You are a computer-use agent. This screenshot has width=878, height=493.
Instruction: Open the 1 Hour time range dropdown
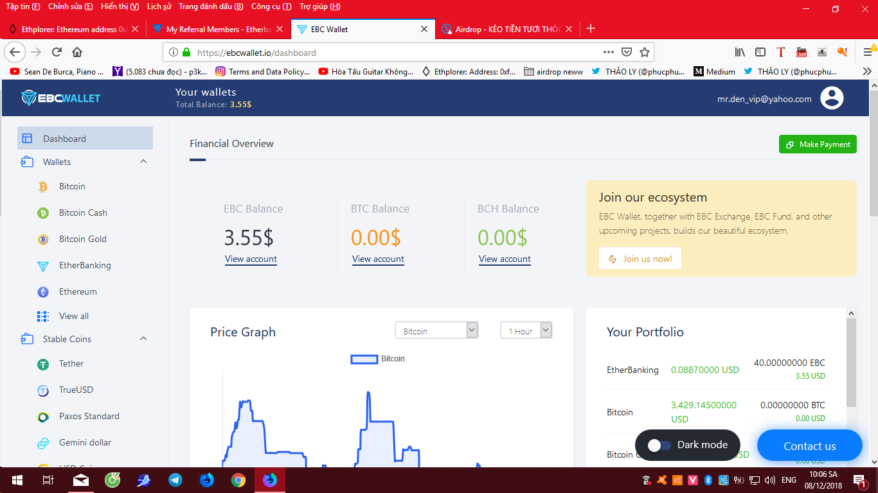click(526, 331)
